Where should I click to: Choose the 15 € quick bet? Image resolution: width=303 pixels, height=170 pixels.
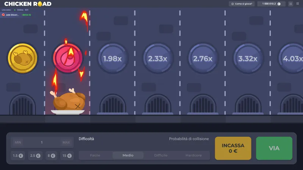(67, 156)
